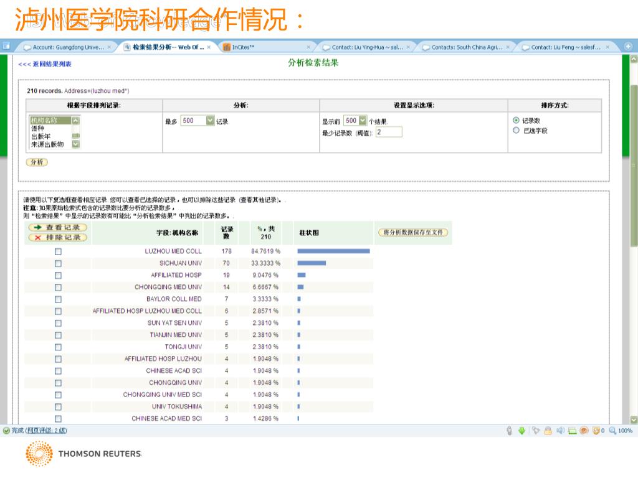The height and width of the screenshot is (478, 638).
Task: Check the TONGJI UNIV row checkbox
Action: tap(58, 347)
